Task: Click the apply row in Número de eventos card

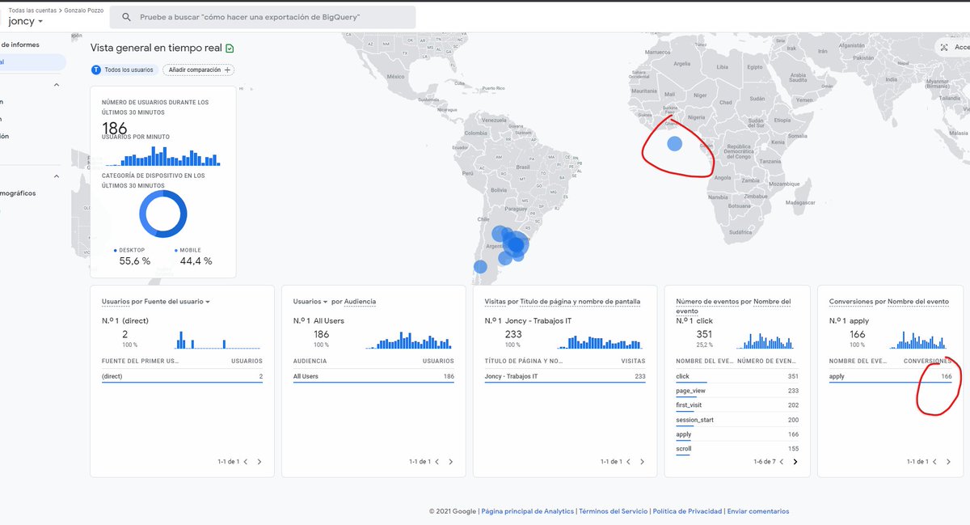Action: pyautogui.click(x=737, y=434)
